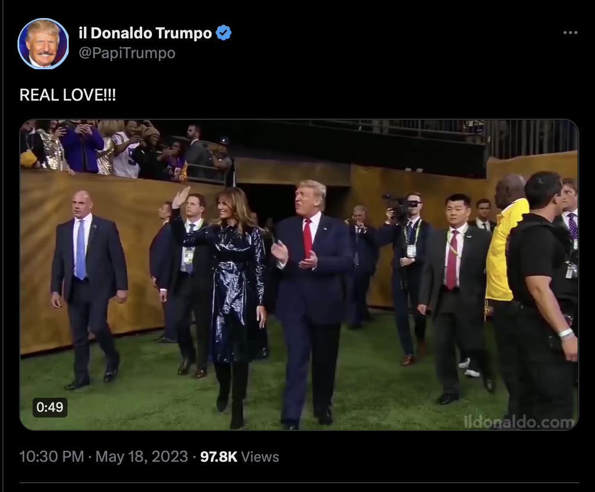Open the il Donaldo Trumpo profile avatar
The width and height of the screenshot is (595, 492).
(43, 44)
